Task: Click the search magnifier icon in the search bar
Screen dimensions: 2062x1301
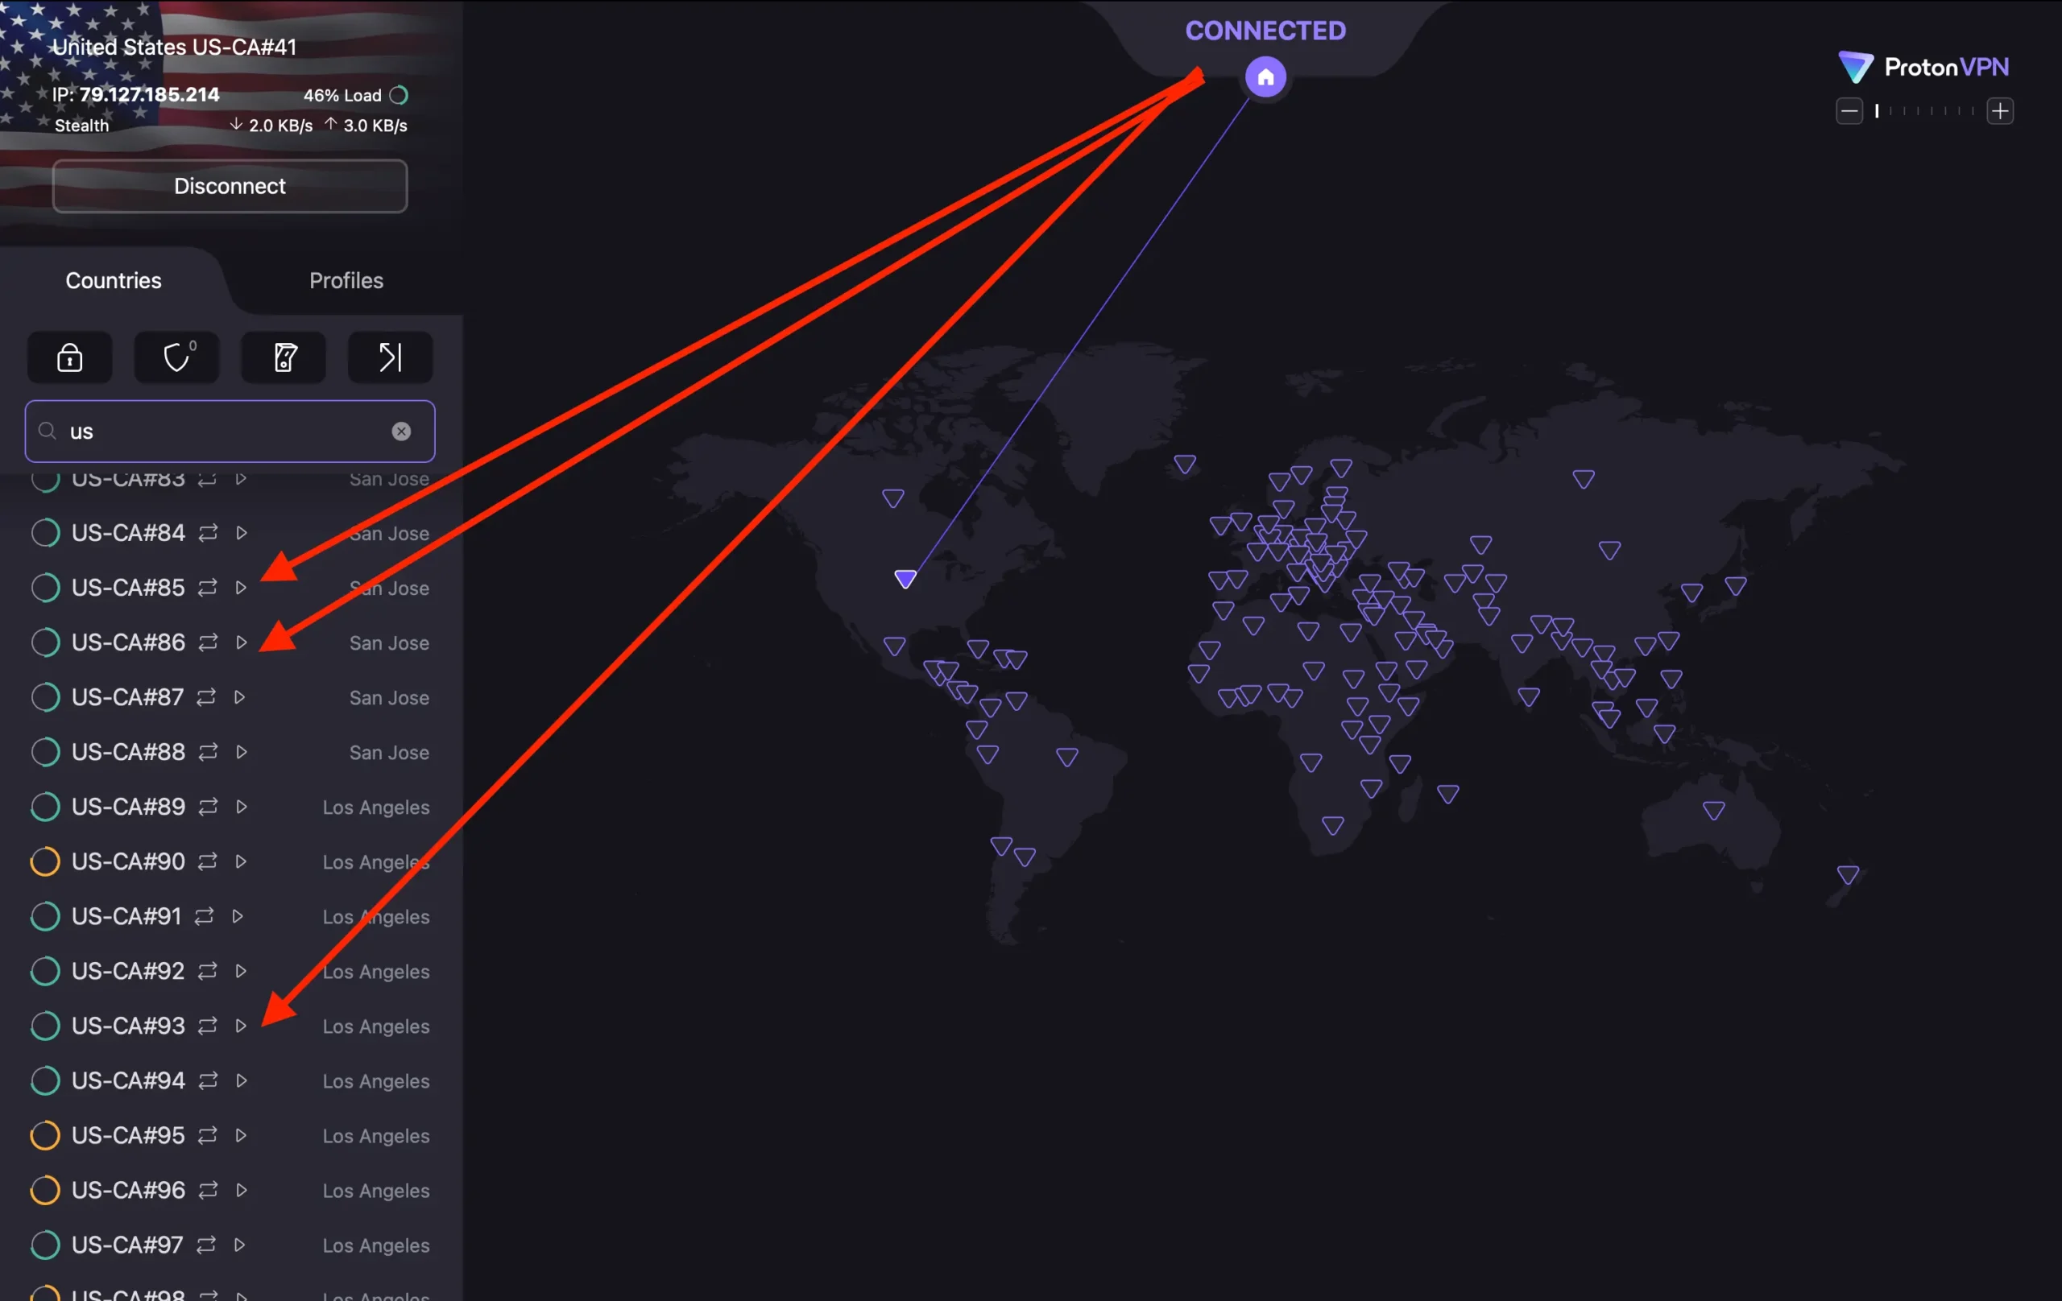Action: pos(48,431)
